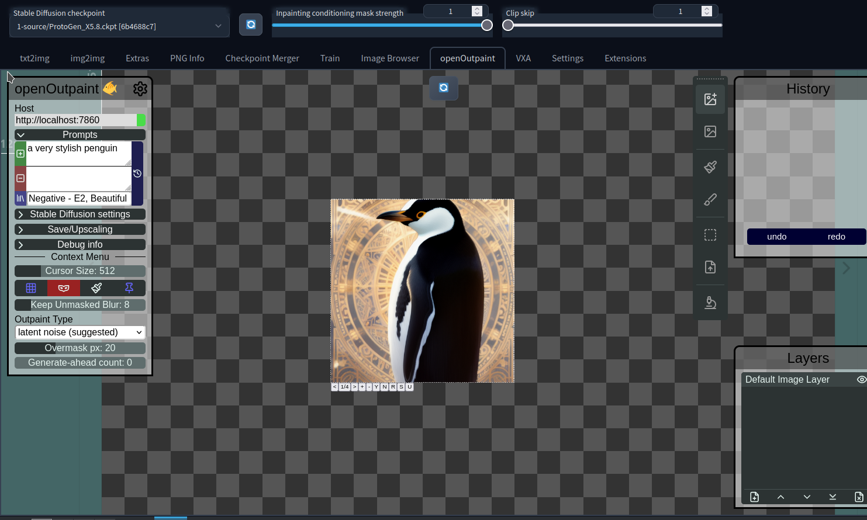Toggle the snap-to-grid option
The width and height of the screenshot is (867, 520).
click(31, 287)
